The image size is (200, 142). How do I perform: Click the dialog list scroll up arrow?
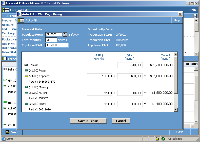[176, 54]
